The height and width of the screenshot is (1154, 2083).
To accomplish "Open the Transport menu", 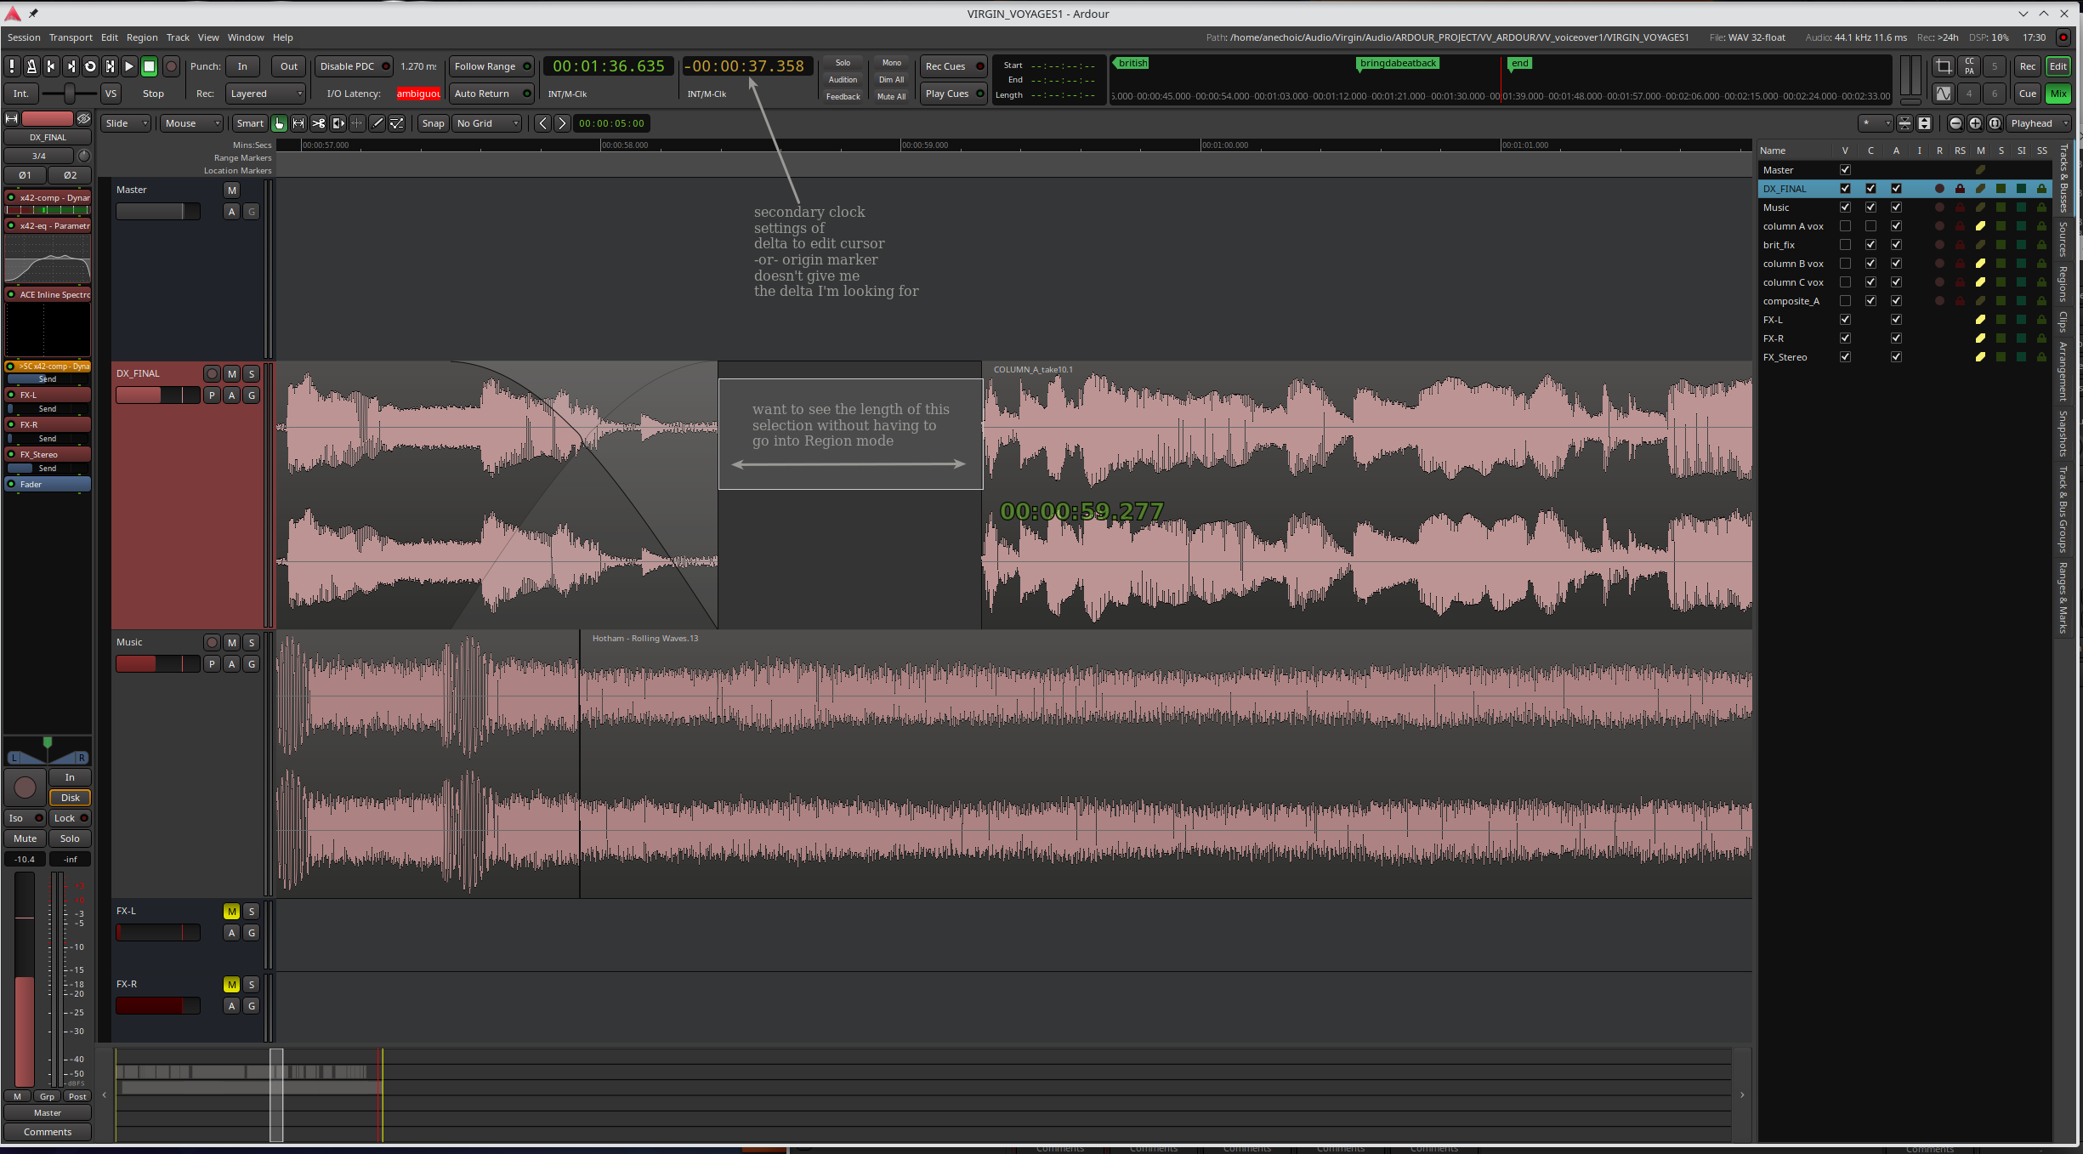I will (x=71, y=37).
